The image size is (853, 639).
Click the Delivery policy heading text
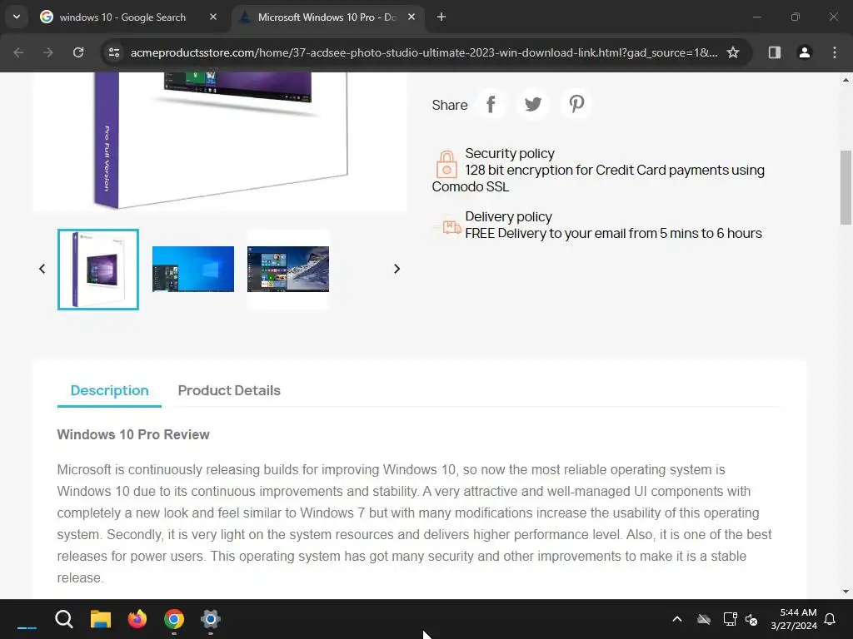click(509, 217)
